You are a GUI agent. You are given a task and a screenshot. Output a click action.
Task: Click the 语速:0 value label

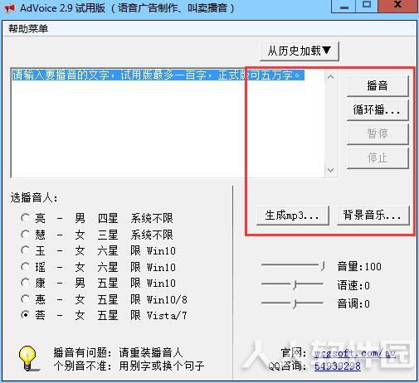pos(353,285)
